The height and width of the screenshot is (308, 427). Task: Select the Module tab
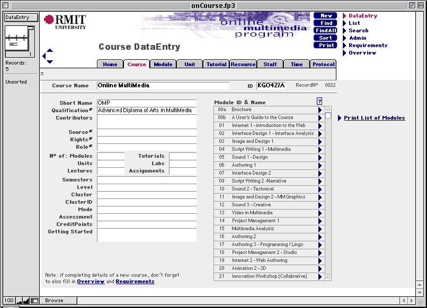(163, 64)
